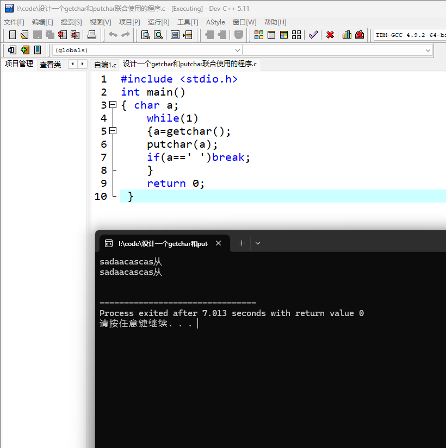Viewport: 446px width, 448px height.
Task: Open Profile analysis bar-chart icon
Action: (347, 35)
